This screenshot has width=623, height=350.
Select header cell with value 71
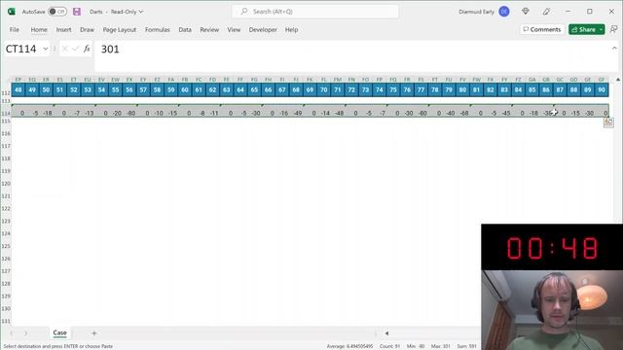pyautogui.click(x=338, y=89)
